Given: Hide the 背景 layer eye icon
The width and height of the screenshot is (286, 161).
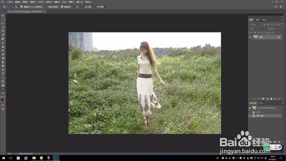Looking at the screenshot, I should click(x=250, y=37).
